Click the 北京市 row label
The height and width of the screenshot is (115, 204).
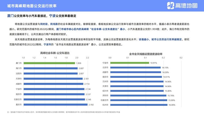pos(105,67)
